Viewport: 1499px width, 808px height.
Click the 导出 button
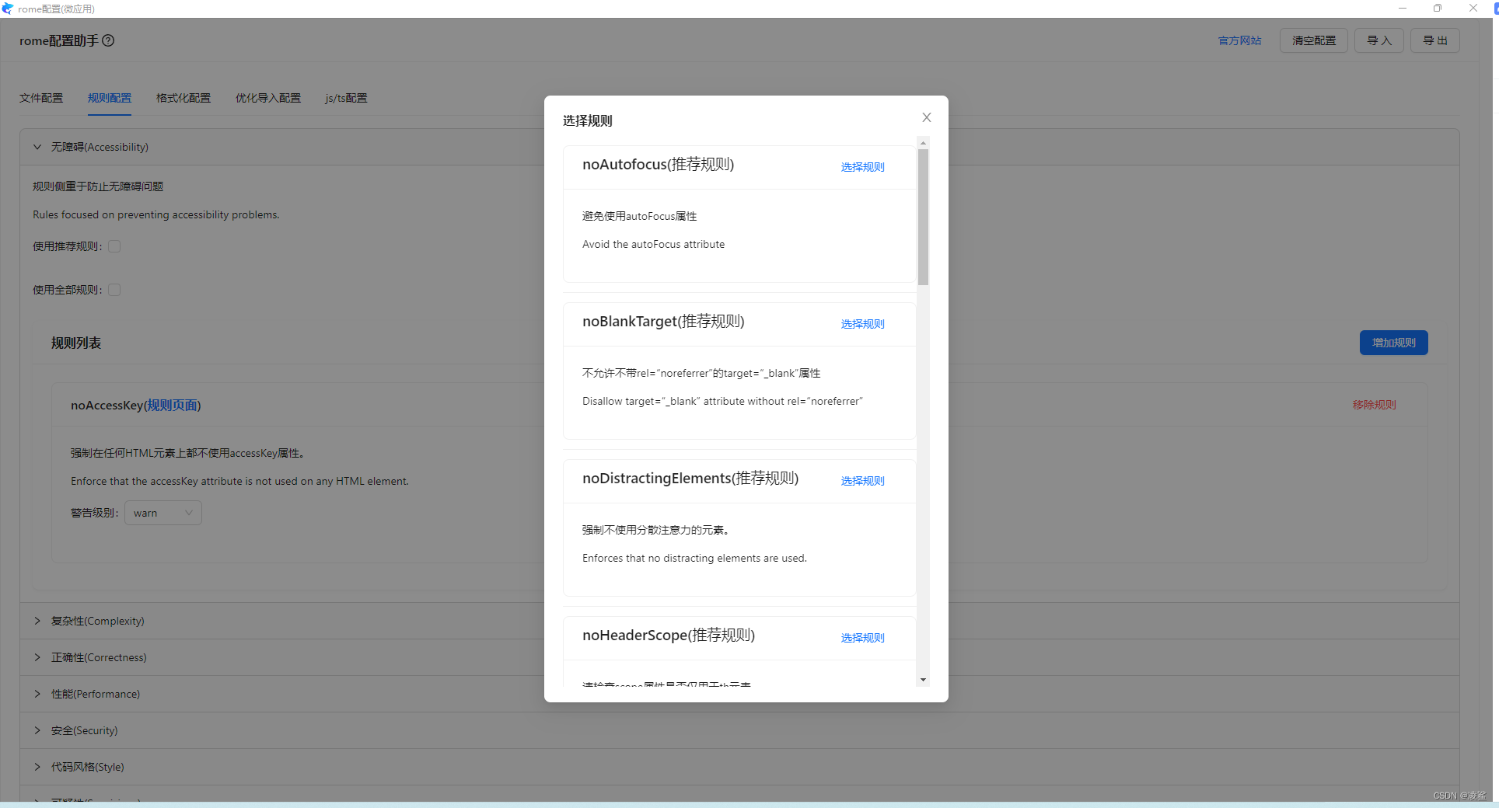pos(1435,40)
